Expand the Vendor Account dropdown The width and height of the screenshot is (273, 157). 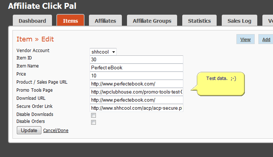103,52
